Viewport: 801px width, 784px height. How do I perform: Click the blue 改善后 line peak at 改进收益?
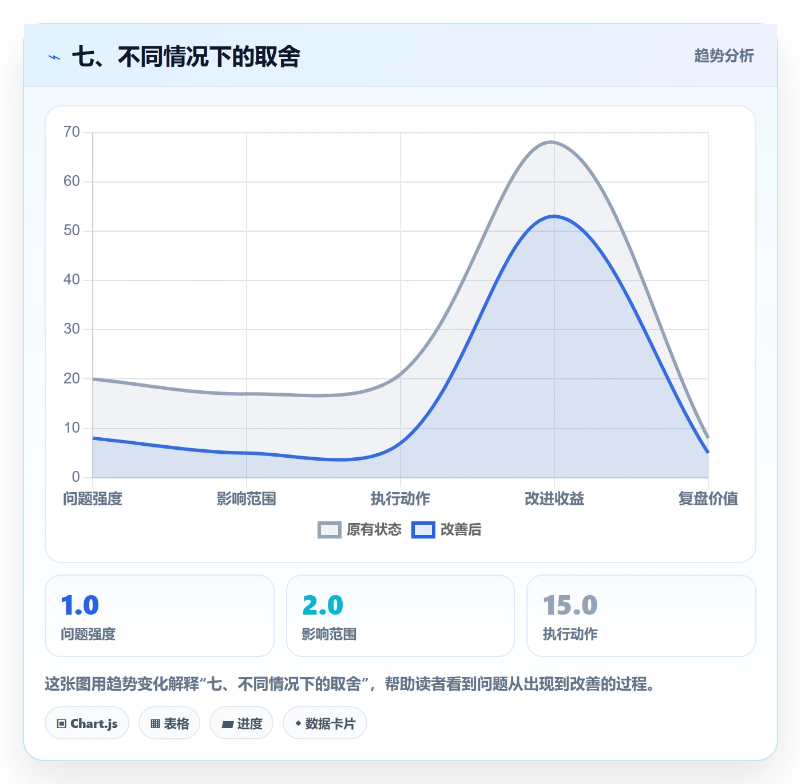point(554,216)
